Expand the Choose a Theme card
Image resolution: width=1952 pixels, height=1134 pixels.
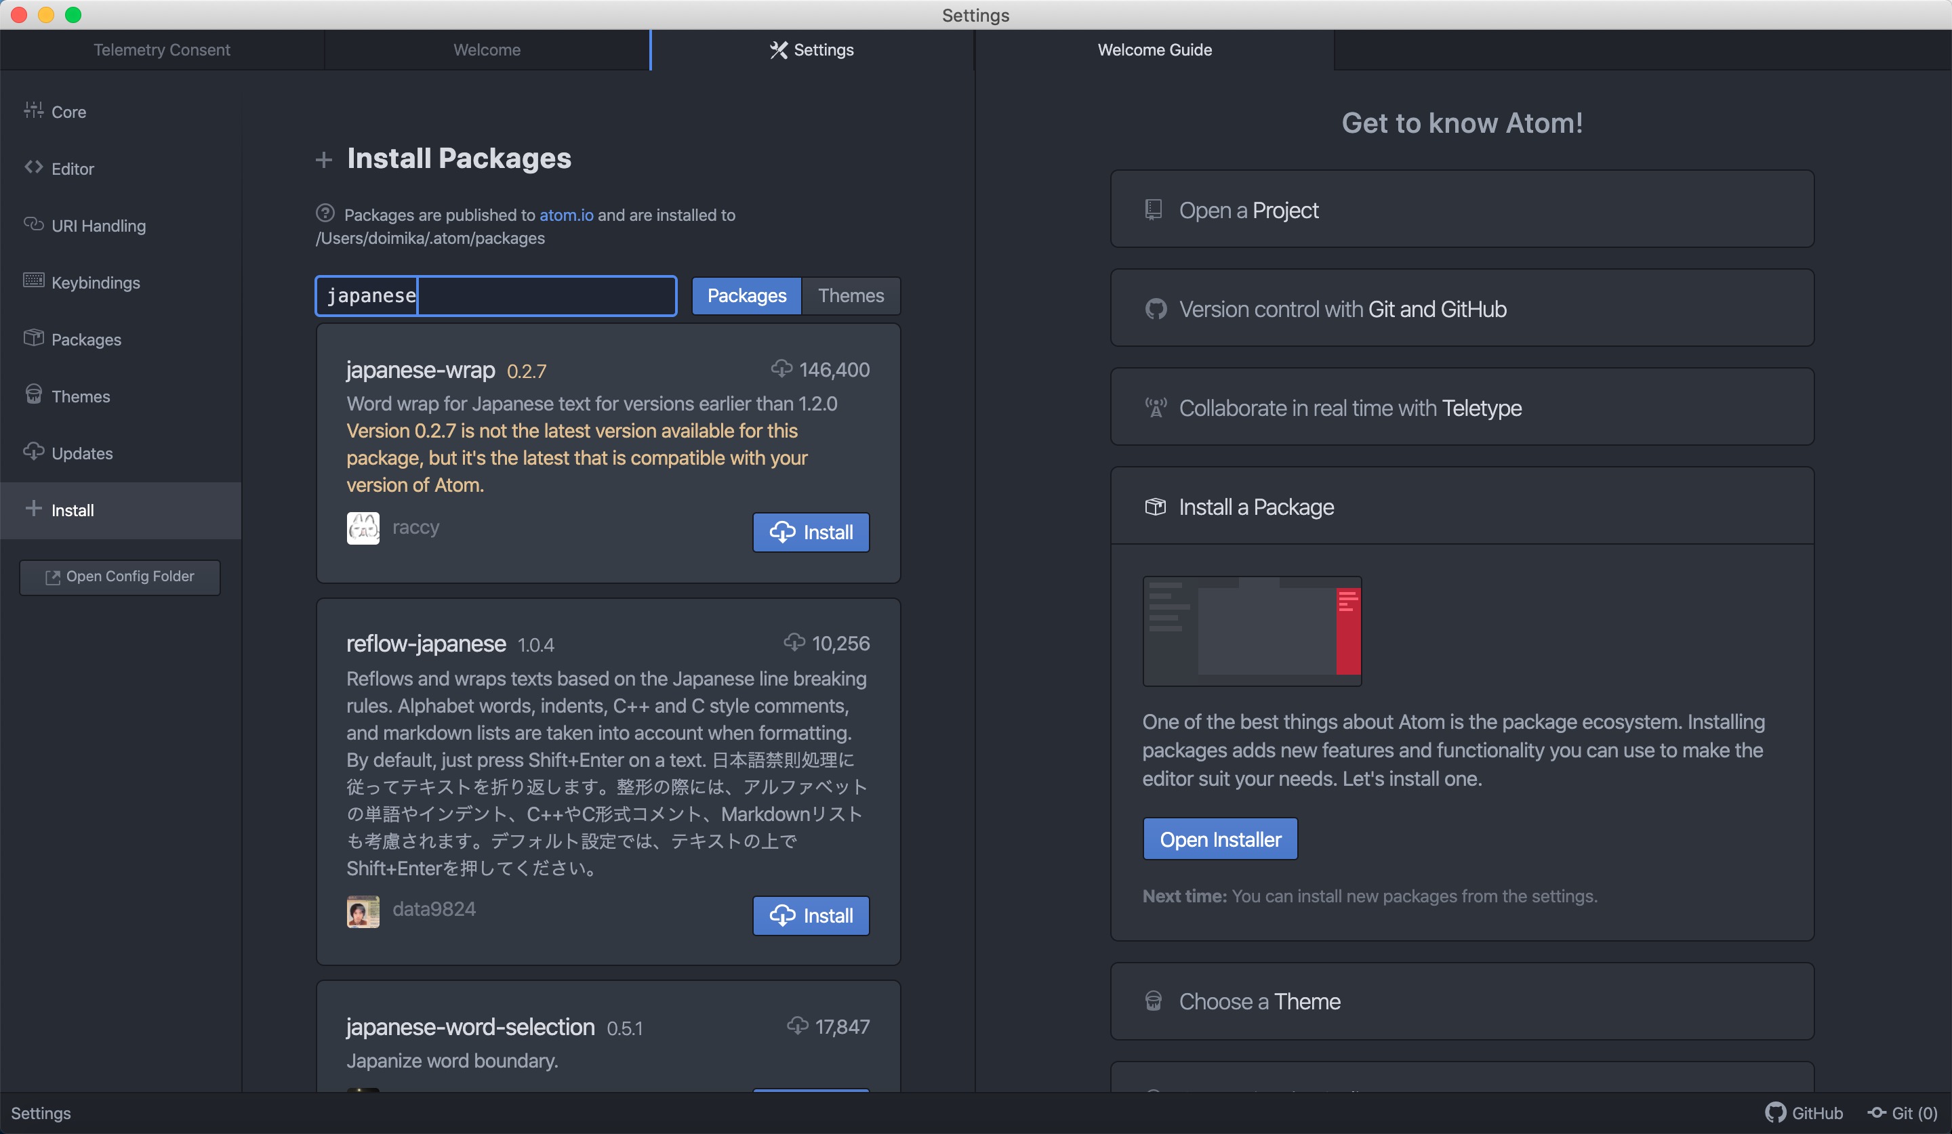point(1462,1001)
